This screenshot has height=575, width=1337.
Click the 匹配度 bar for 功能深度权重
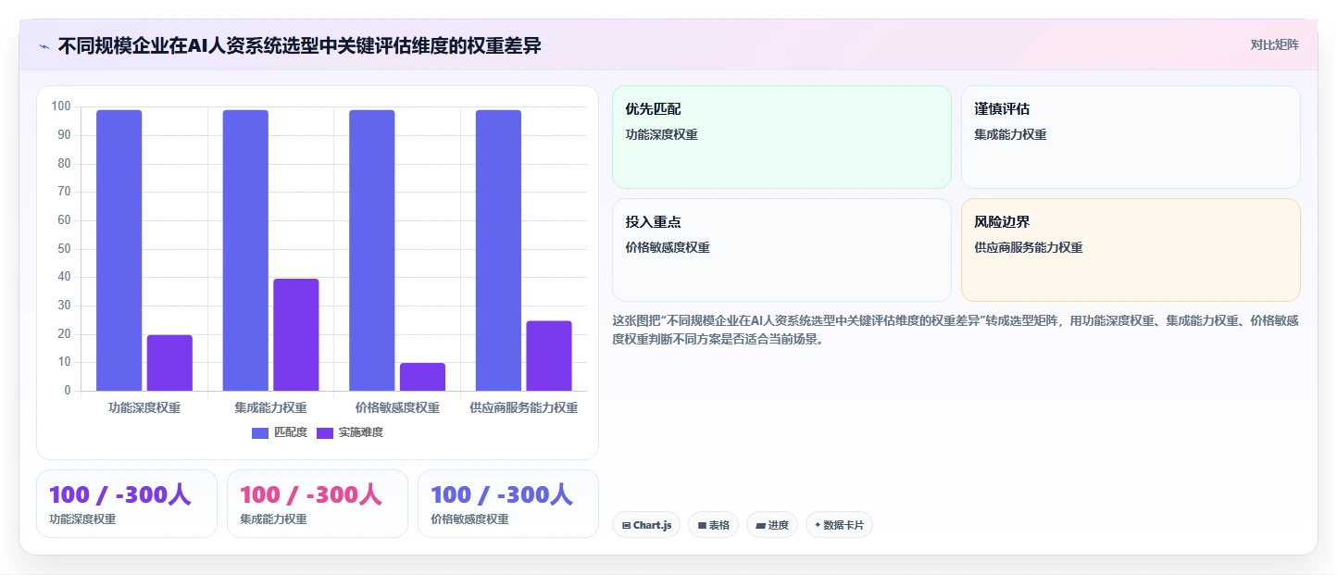pyautogui.click(x=119, y=250)
